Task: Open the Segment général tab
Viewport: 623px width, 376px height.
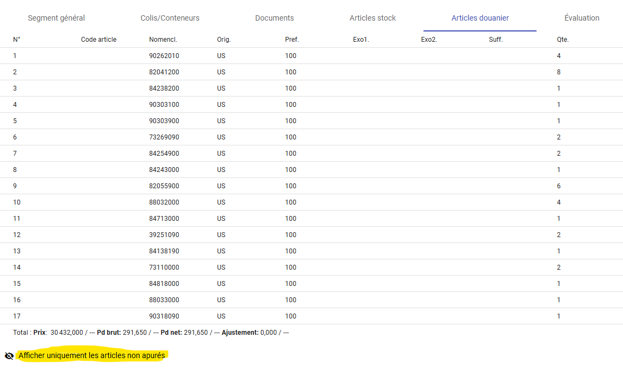Action: (57, 18)
